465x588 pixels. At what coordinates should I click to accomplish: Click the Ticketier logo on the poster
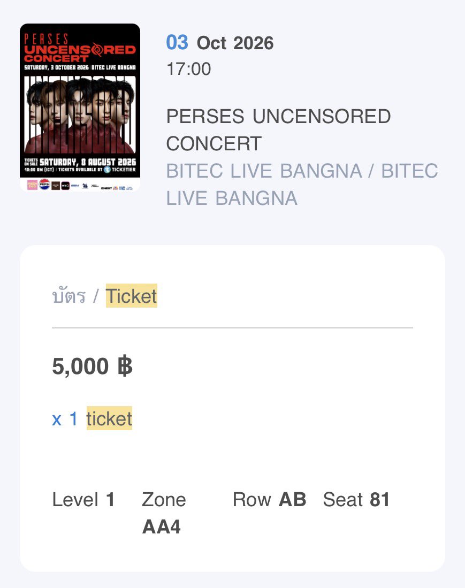pos(120,170)
